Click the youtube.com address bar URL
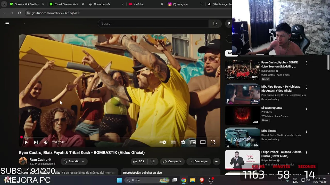The height and width of the screenshot is (185, 330). [x=56, y=13]
